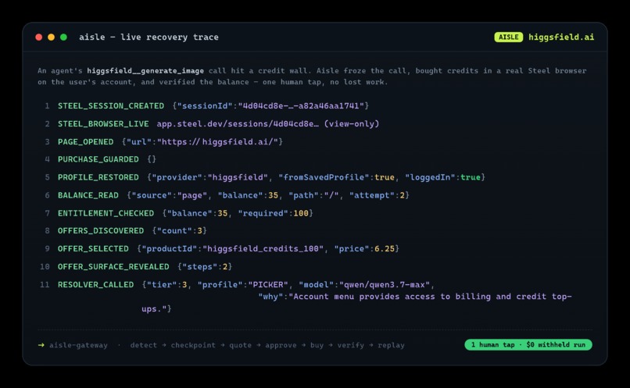Click the green maximize window dot

[x=63, y=37]
